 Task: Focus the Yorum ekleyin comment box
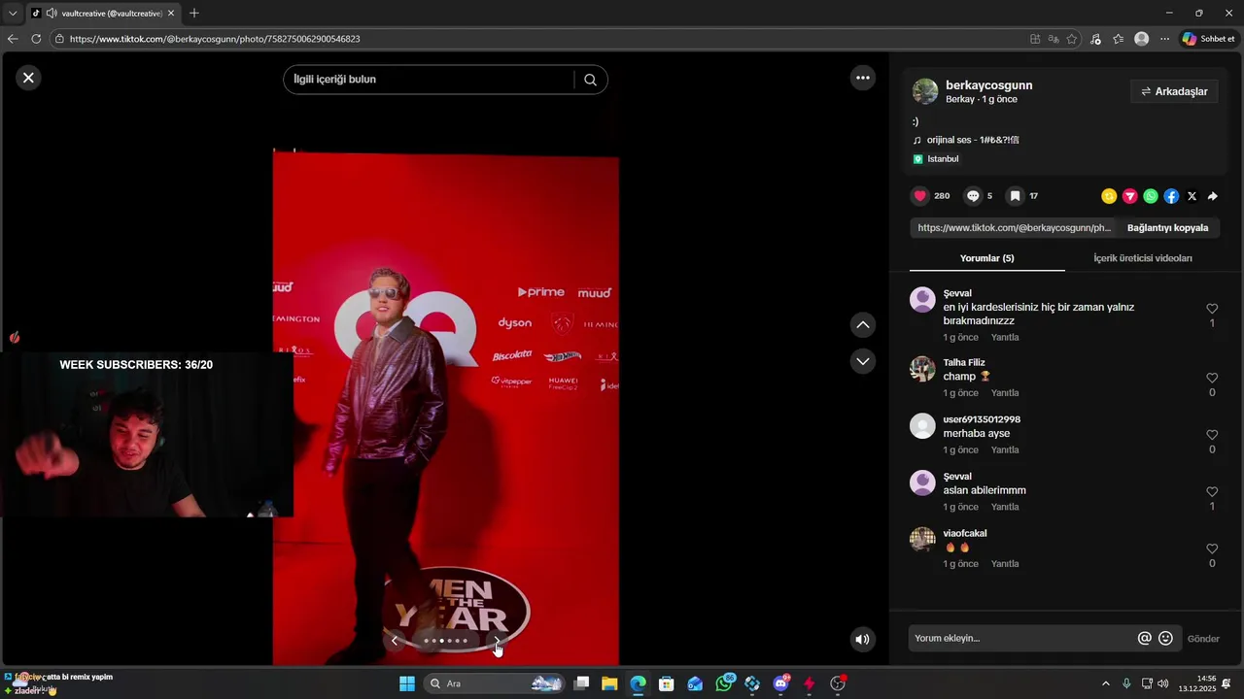[1022, 639]
